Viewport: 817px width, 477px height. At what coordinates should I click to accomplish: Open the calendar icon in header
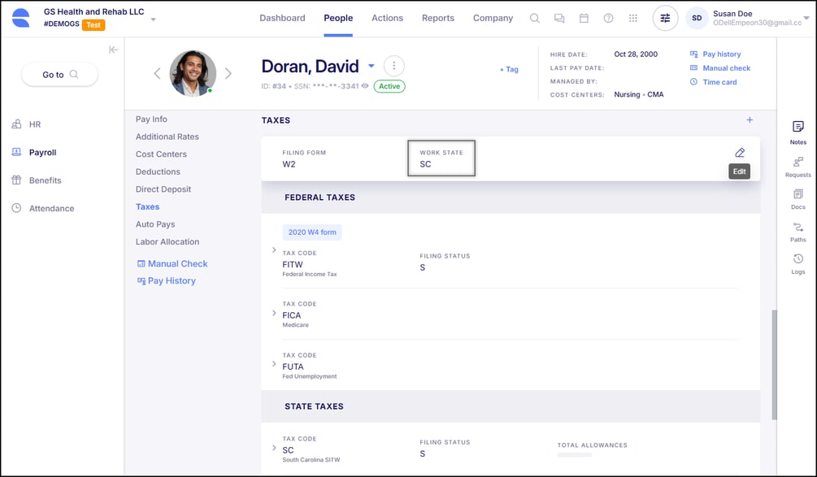[x=584, y=18]
